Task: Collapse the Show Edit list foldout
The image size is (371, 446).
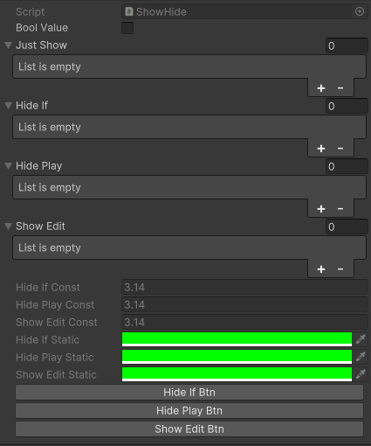Action: [9, 226]
